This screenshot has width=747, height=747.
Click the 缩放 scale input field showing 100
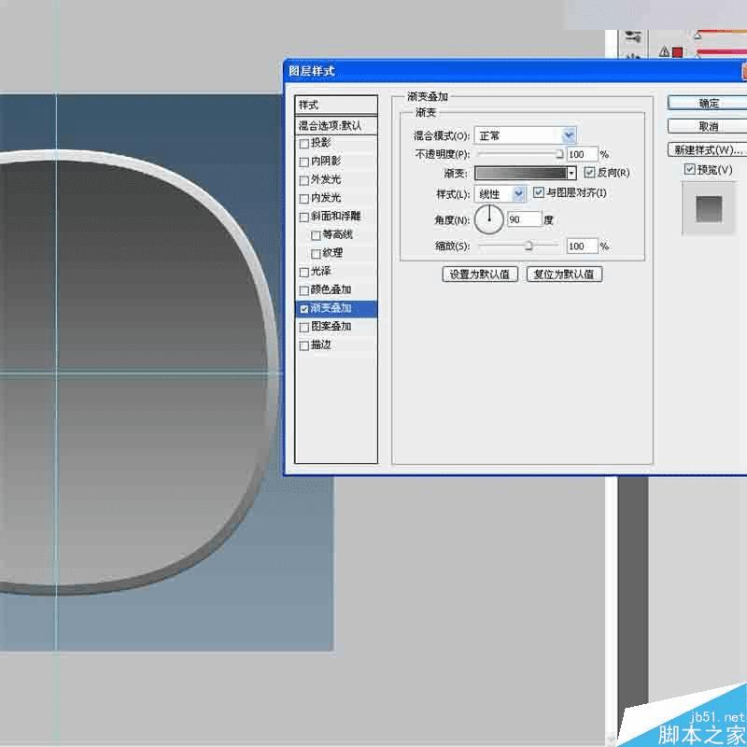tap(582, 247)
